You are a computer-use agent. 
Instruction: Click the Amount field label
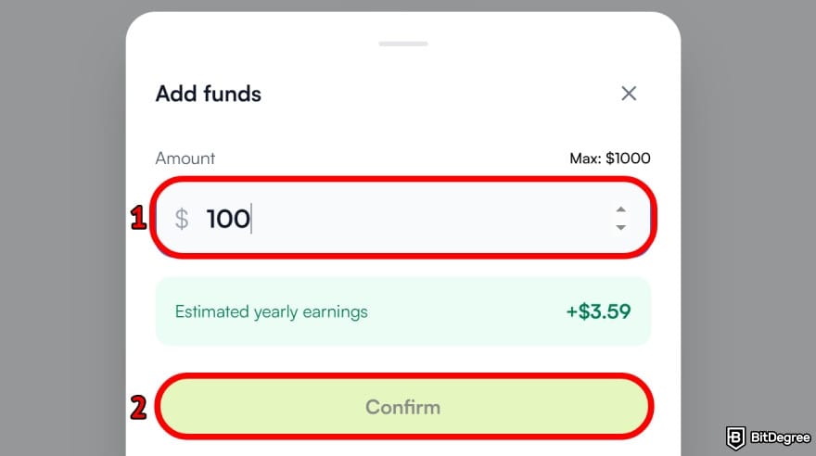185,158
